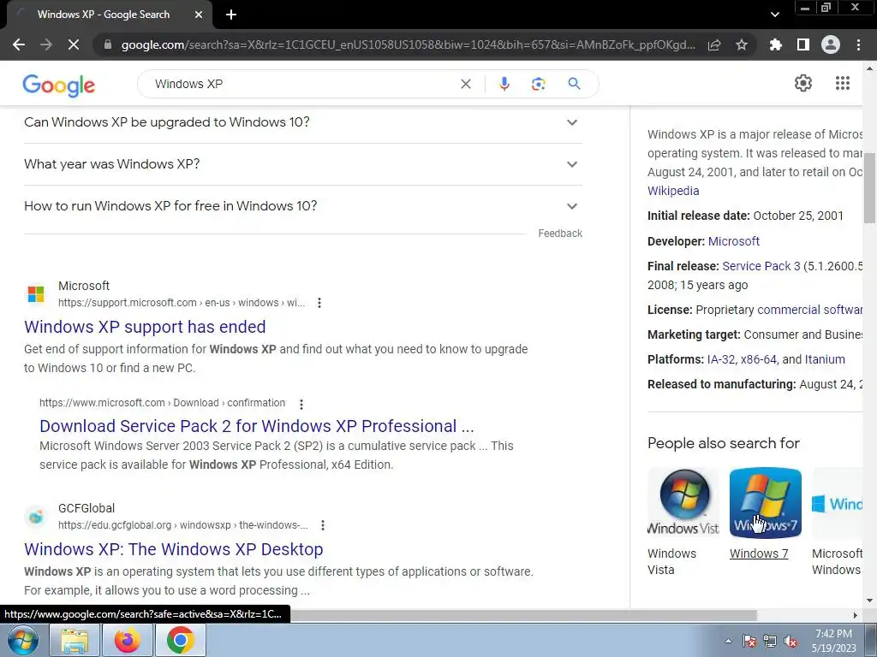Expand 'What year was Windows XP?'
Screen dimensions: 877x657
[303, 164]
